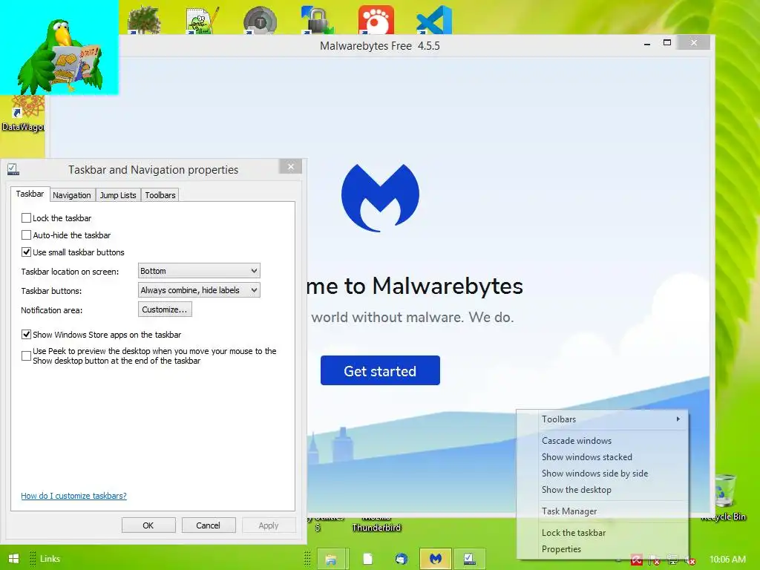The height and width of the screenshot is (570, 760).
Task: Open the Thunderbird taskbar icon
Action: tap(402, 560)
